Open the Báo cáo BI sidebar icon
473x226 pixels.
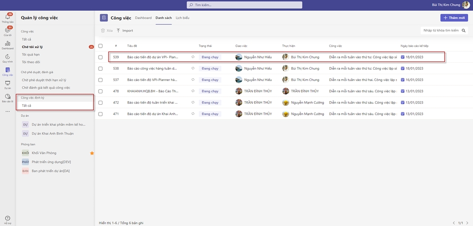point(7,98)
